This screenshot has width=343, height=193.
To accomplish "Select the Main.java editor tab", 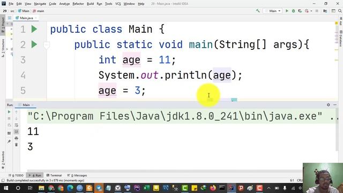I will (26, 18).
